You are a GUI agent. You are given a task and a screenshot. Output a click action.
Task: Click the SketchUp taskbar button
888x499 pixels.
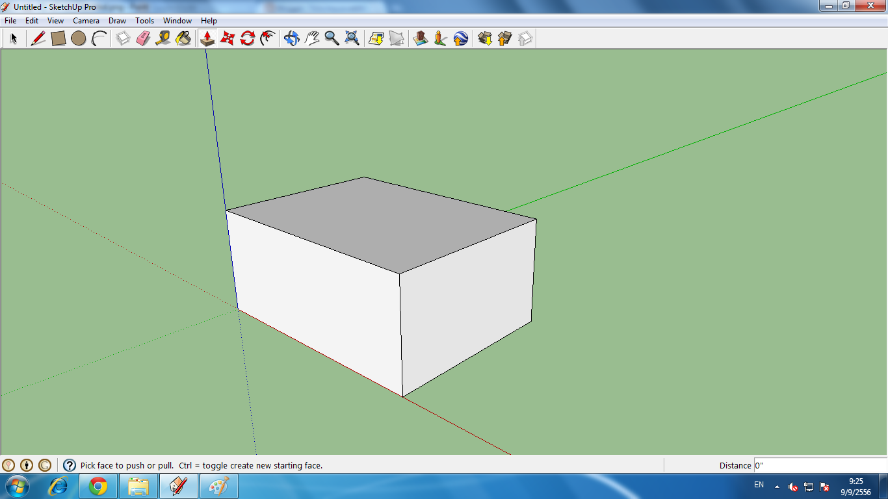pos(179,486)
